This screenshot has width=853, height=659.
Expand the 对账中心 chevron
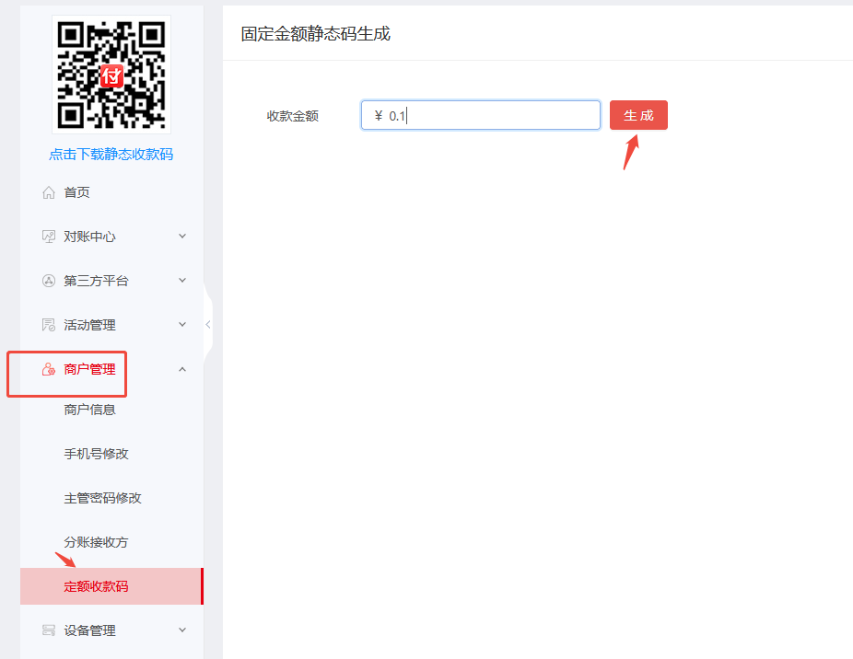point(182,236)
